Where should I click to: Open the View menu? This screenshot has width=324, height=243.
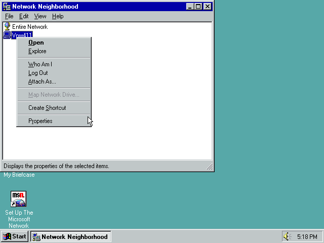(x=40, y=16)
